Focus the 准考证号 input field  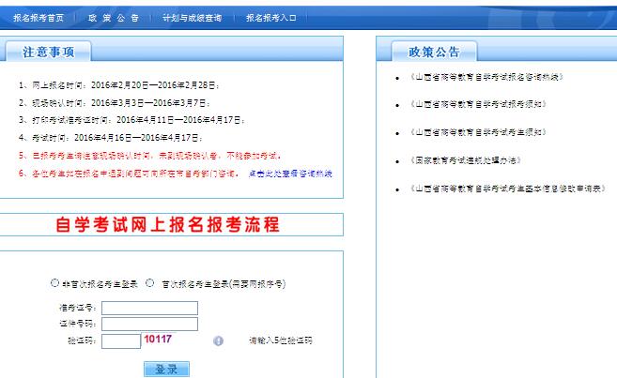149,308
